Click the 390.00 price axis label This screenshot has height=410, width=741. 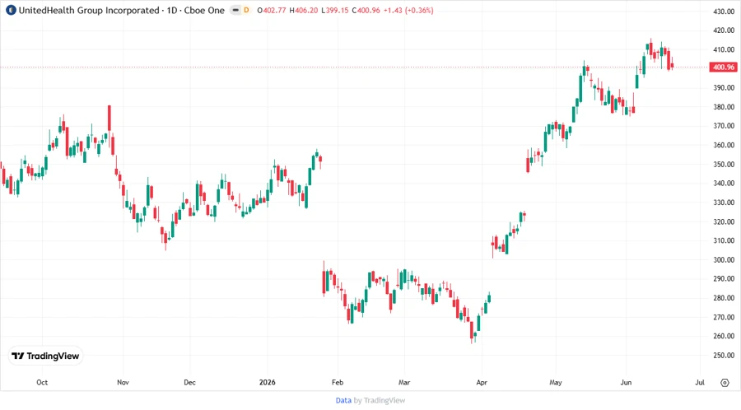click(x=724, y=88)
